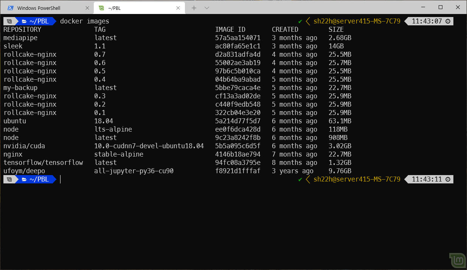Image resolution: width=467 pixels, height=270 pixels.
Task: Click the folder icon in the first prompt
Action: [x=25, y=21]
